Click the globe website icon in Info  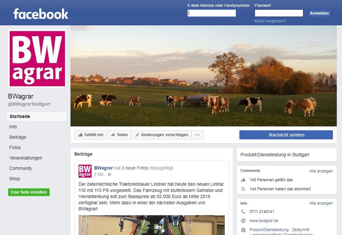(x=243, y=221)
